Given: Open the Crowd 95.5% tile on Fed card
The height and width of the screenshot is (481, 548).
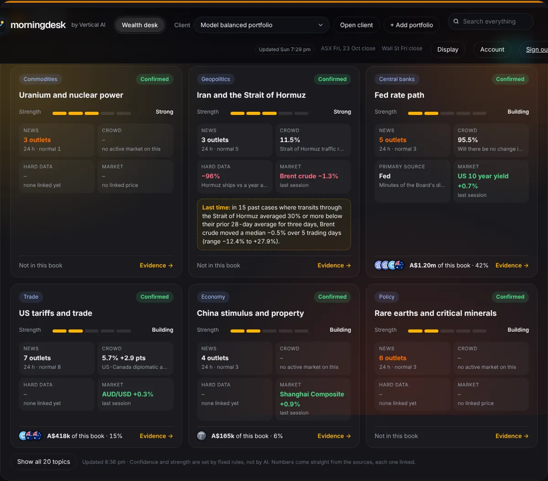Looking at the screenshot, I should click(491, 140).
